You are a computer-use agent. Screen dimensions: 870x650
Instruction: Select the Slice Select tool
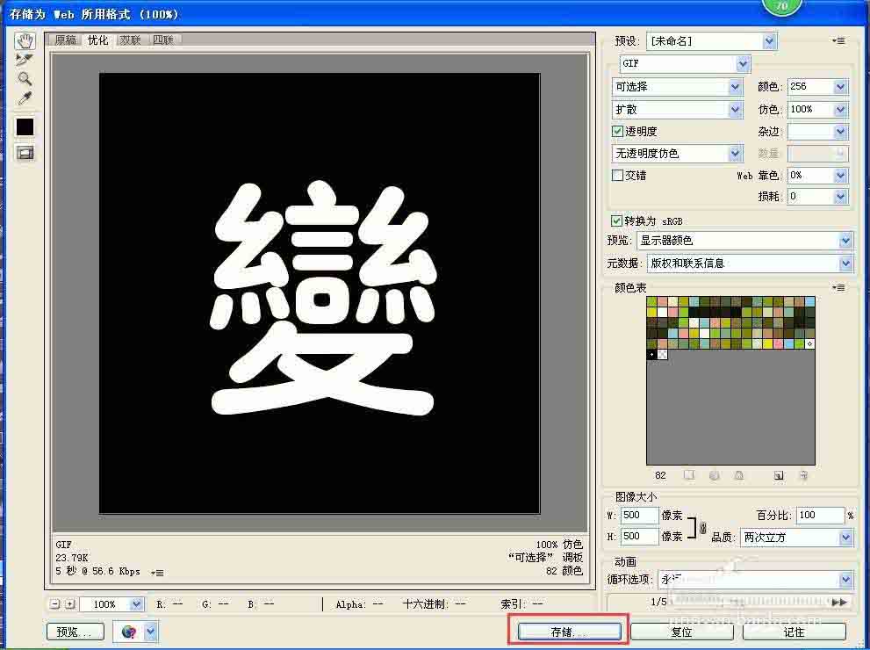tap(24, 60)
